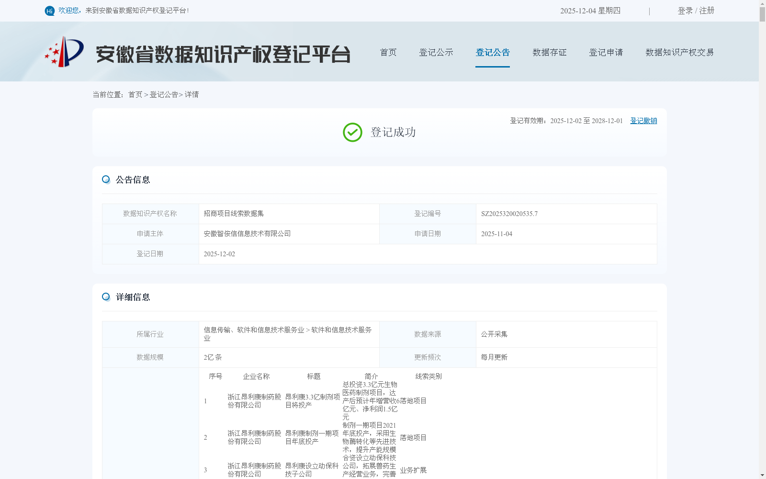Open the 登记公示 navigation tab
766x479 pixels.
436,52
